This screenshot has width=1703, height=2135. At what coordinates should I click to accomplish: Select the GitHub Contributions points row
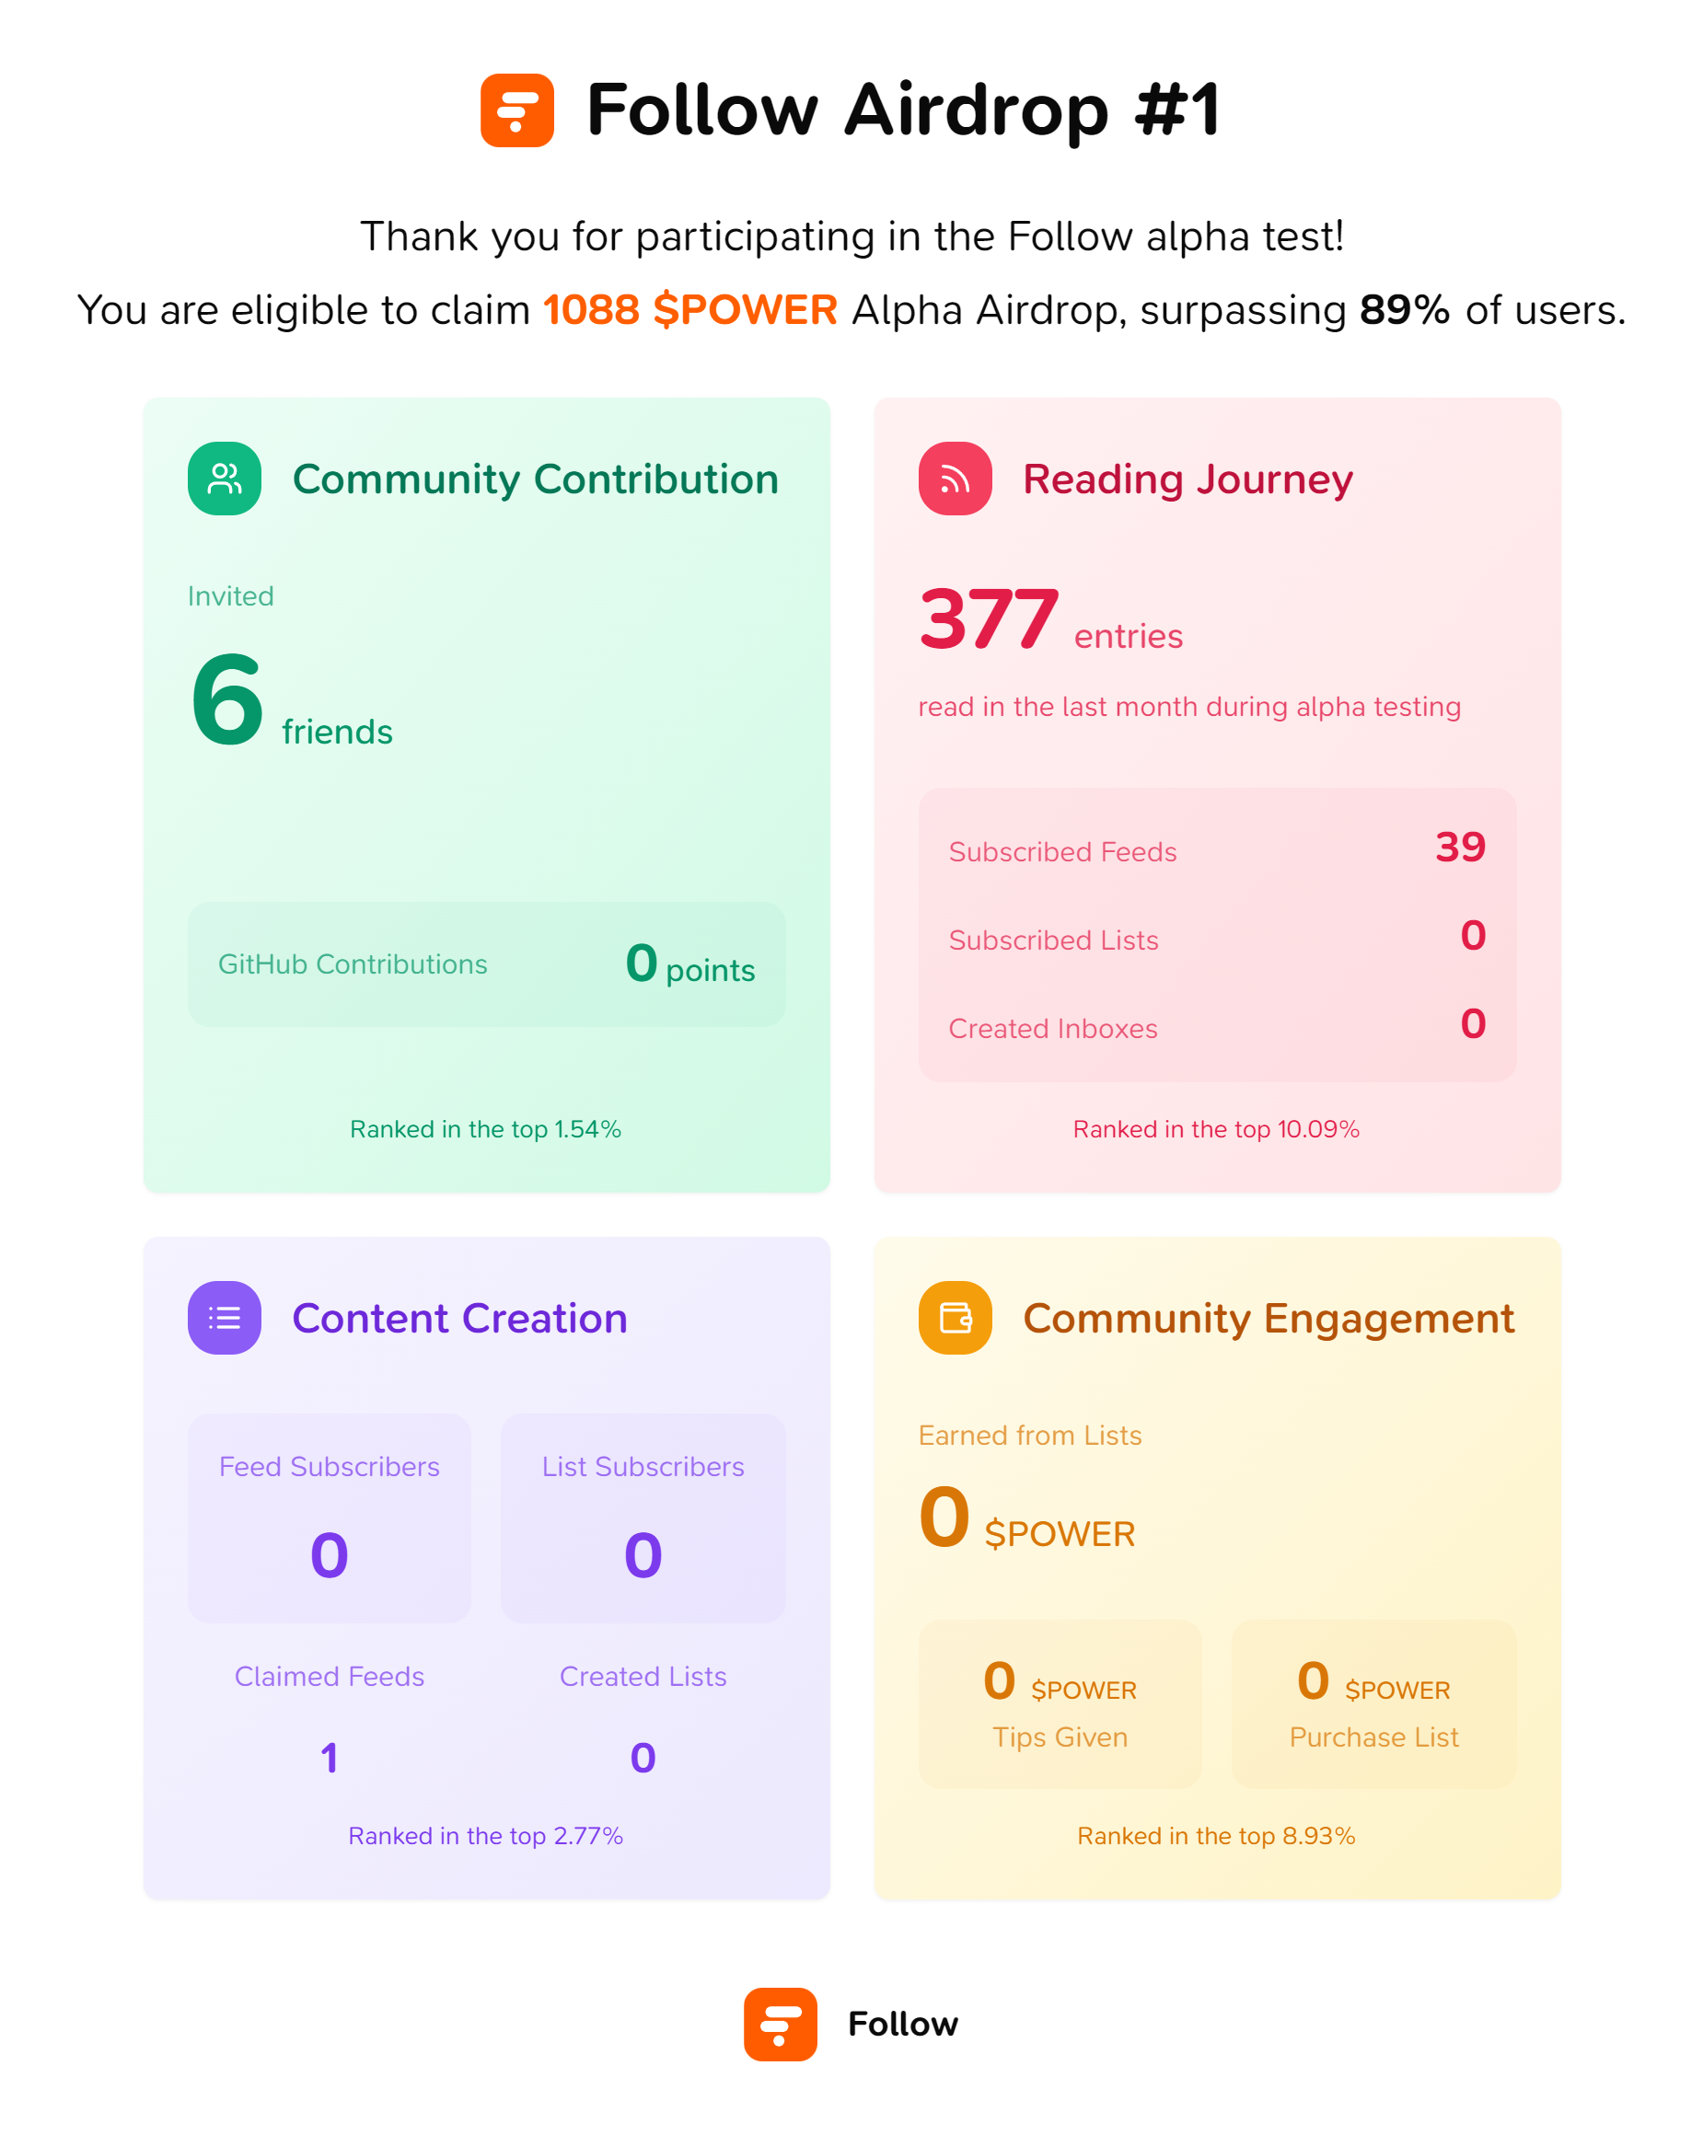485,964
